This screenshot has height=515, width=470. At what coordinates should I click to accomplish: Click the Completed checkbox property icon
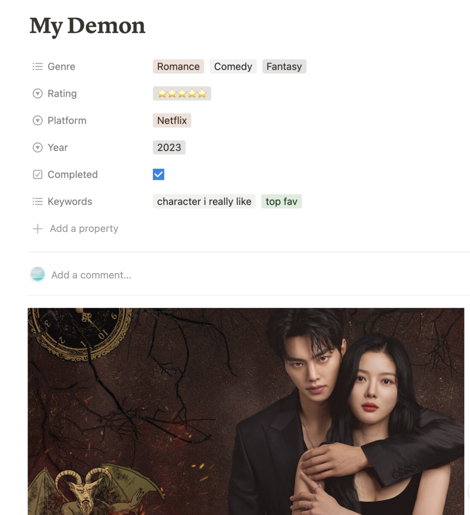pos(37,174)
